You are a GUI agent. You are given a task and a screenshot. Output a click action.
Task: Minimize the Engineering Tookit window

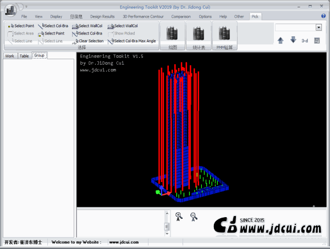[x=299, y=7]
